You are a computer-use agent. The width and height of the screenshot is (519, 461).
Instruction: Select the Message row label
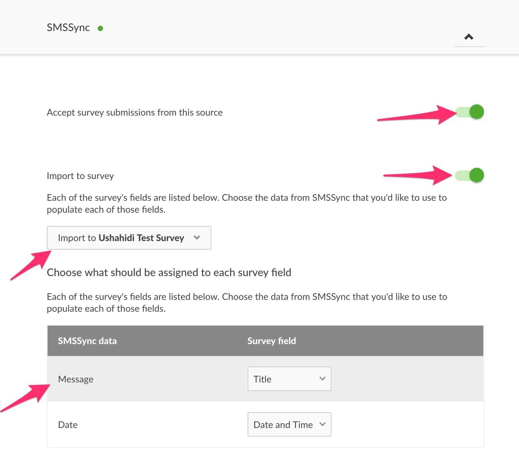coord(76,379)
